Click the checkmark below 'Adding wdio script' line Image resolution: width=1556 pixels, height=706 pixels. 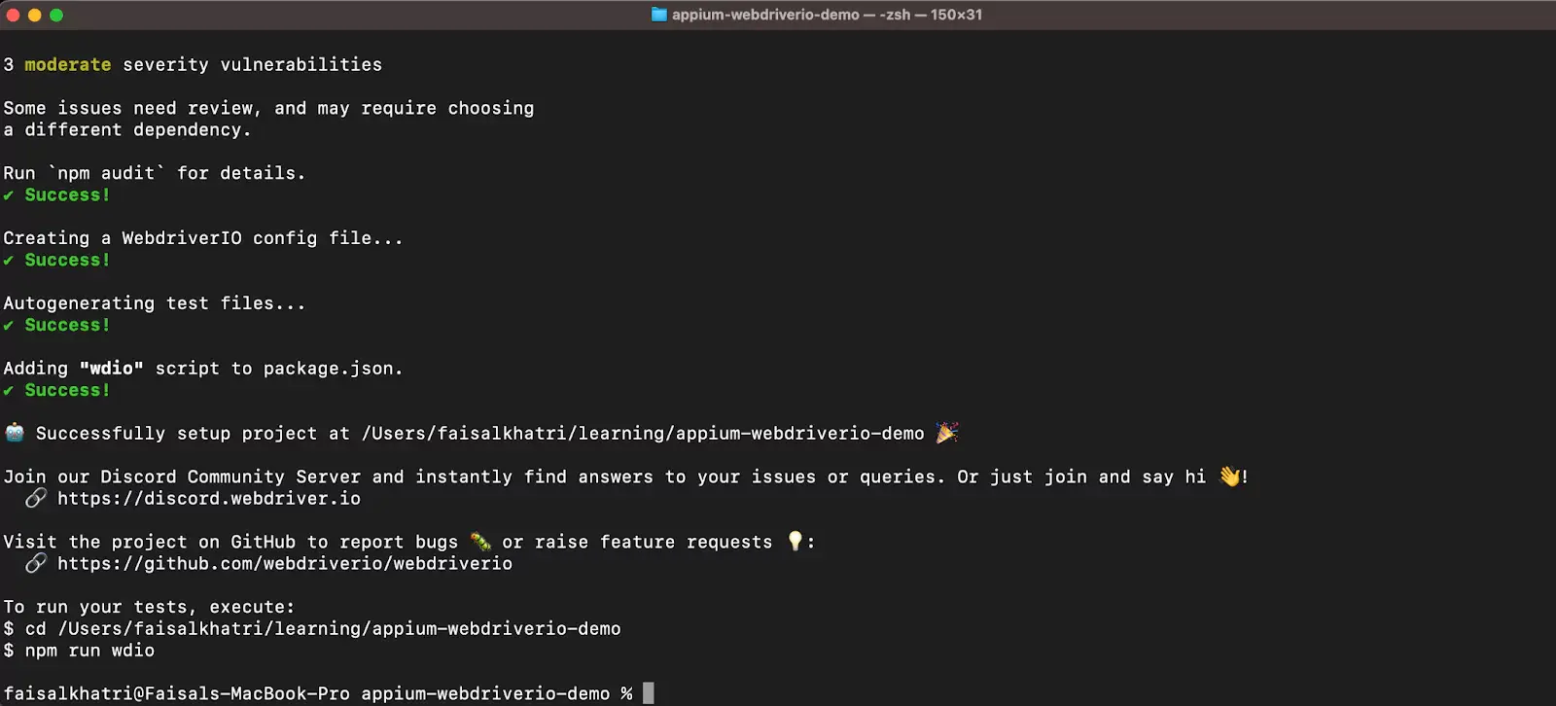click(x=9, y=391)
